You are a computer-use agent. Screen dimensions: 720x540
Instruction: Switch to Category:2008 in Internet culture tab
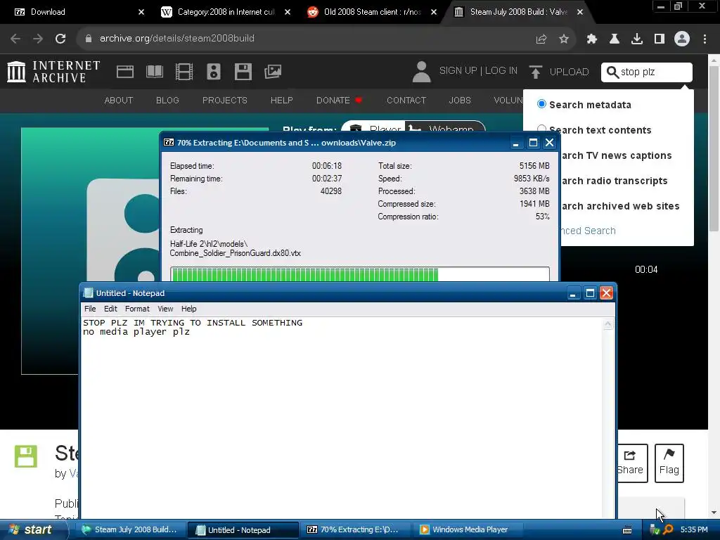[x=226, y=12]
